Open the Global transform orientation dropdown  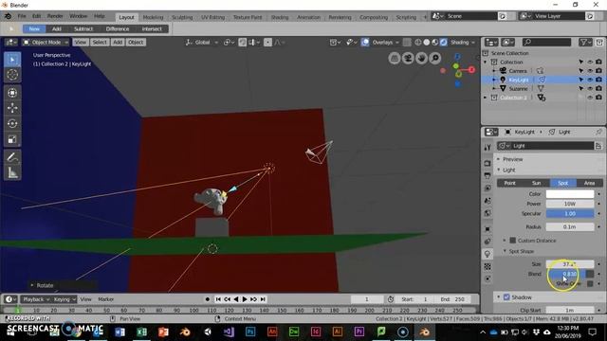click(x=202, y=42)
